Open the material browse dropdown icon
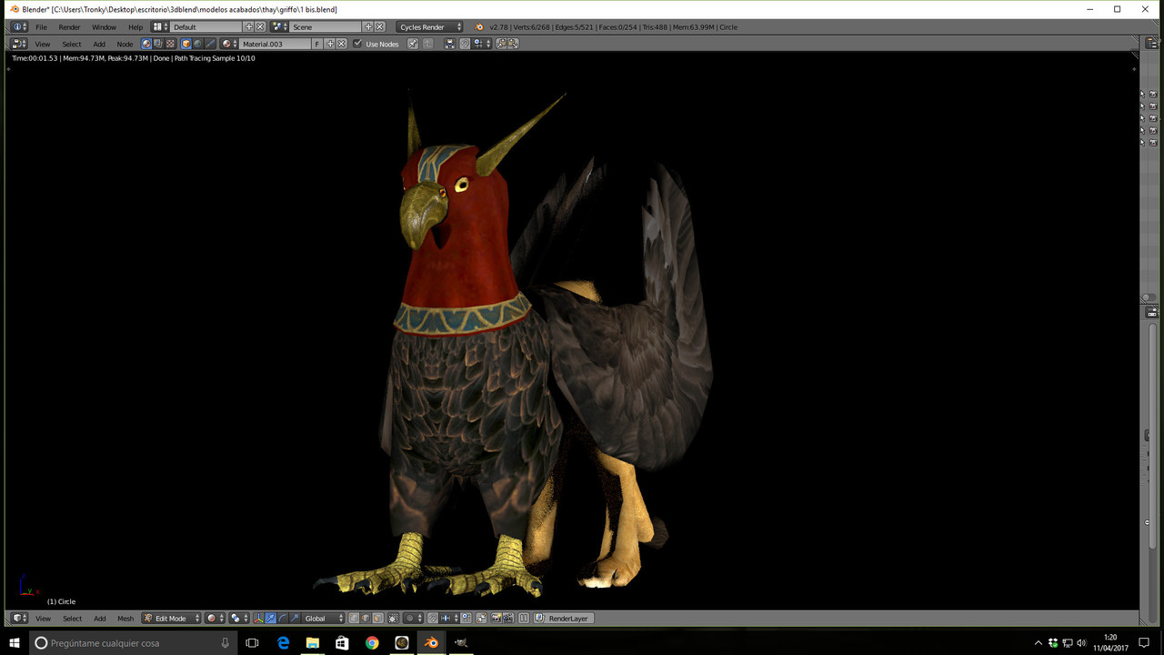The image size is (1164, 655). tap(228, 44)
